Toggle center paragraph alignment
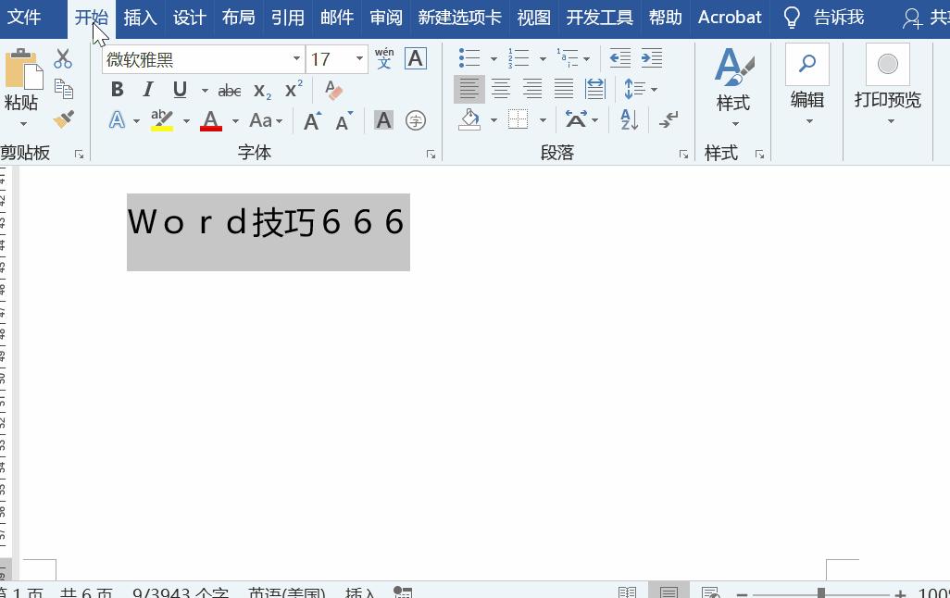The height and width of the screenshot is (598, 950). pos(501,89)
